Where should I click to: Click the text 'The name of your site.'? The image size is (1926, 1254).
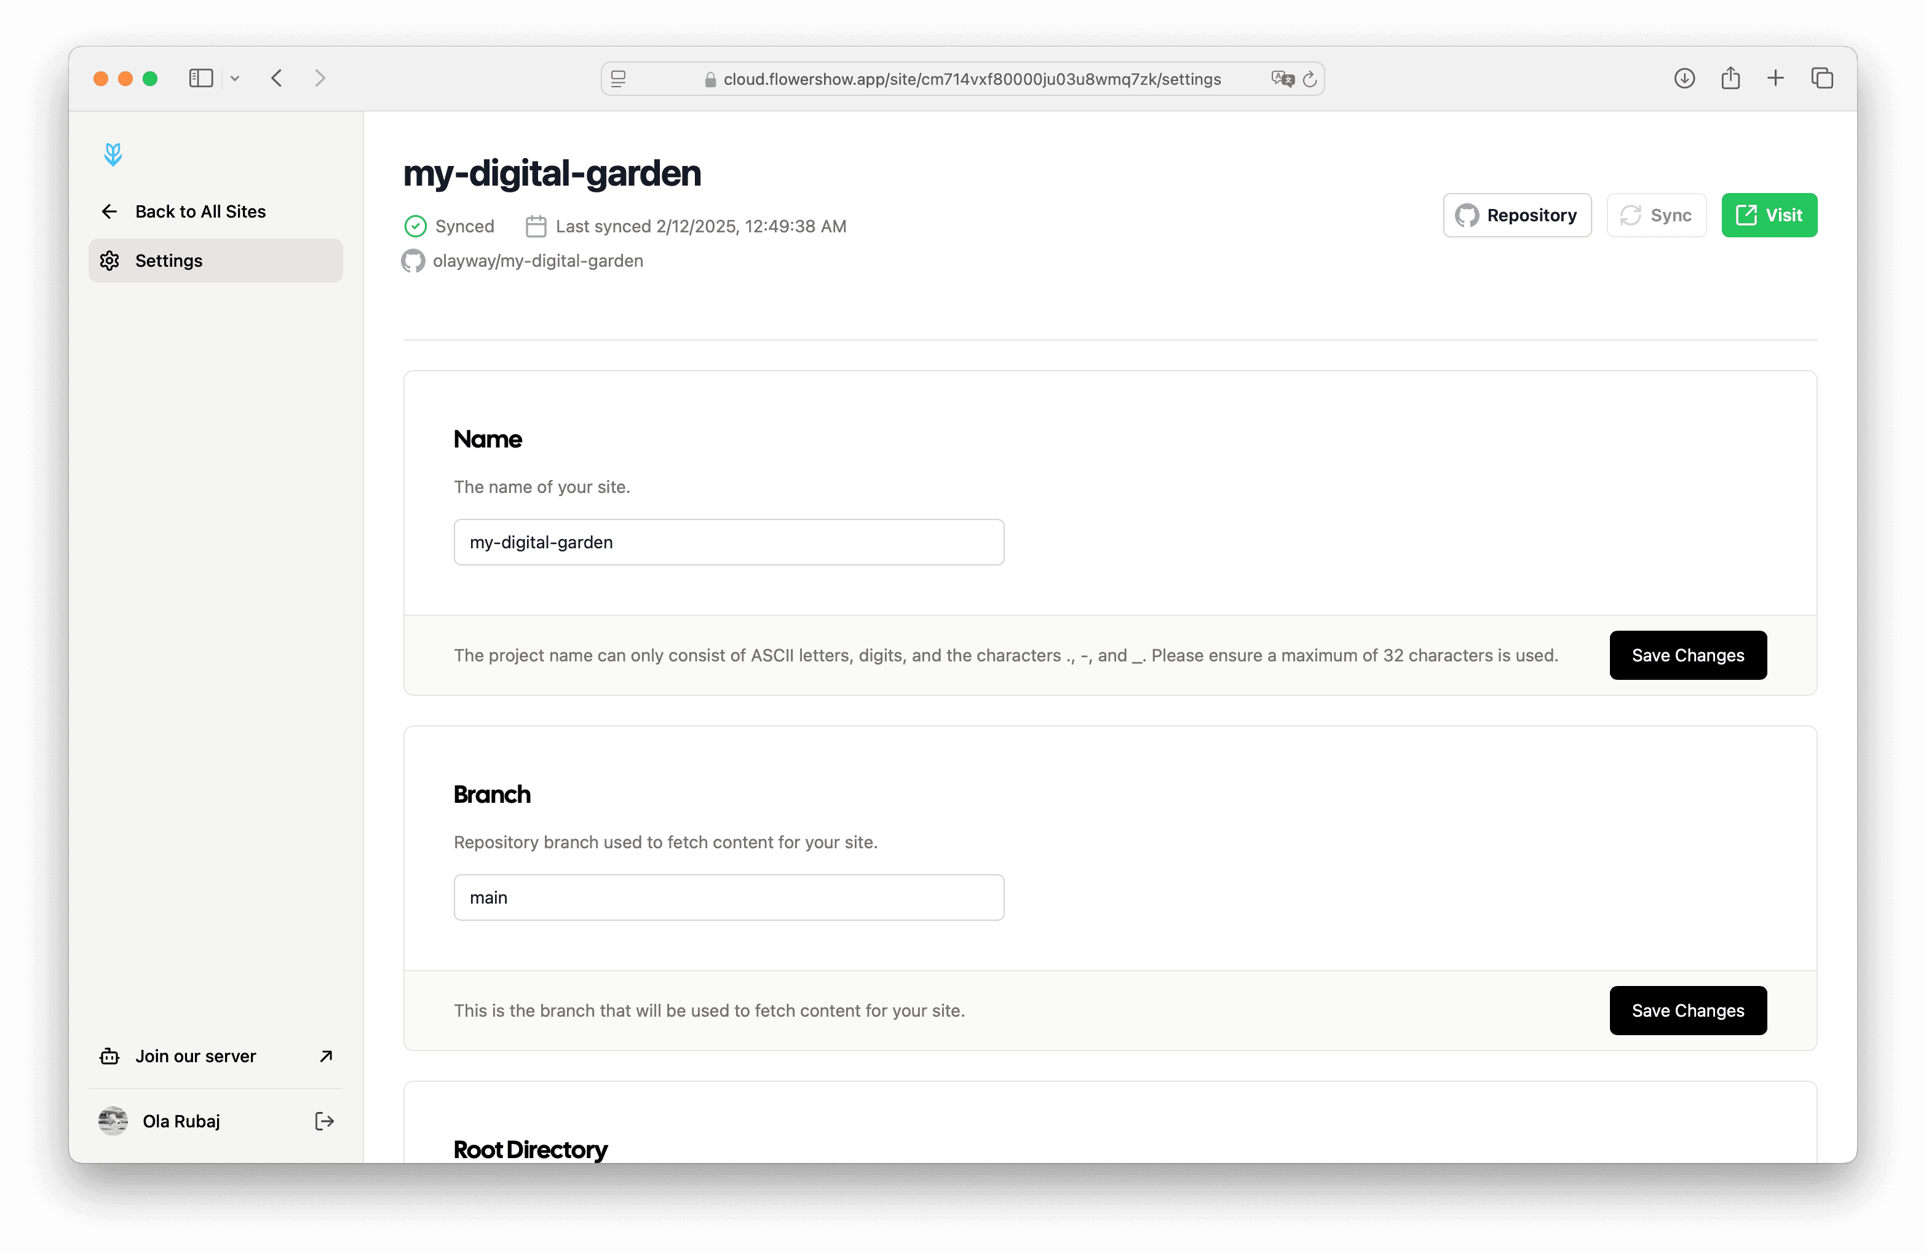point(541,487)
